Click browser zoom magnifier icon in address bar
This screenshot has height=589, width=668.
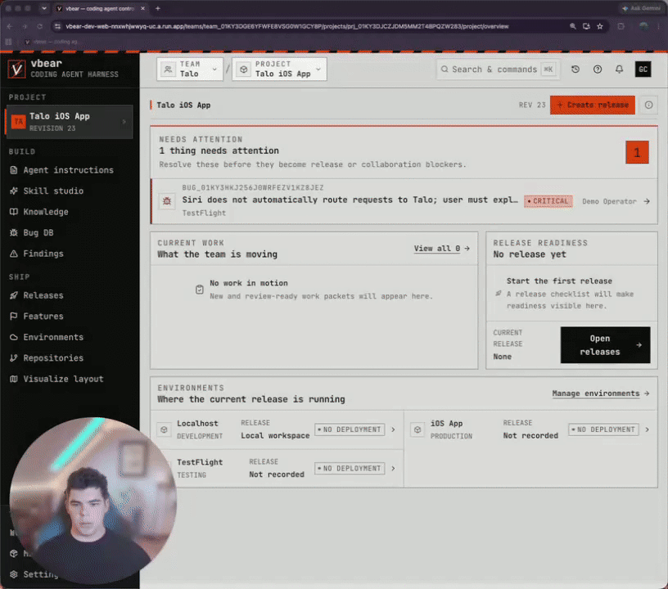573,26
